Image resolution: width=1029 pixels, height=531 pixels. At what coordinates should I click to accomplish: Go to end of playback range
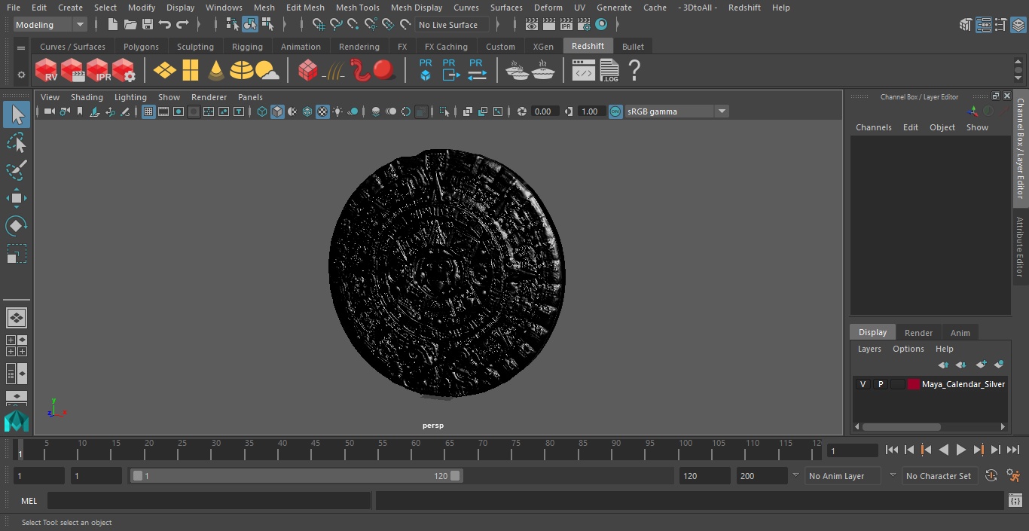click(1013, 450)
